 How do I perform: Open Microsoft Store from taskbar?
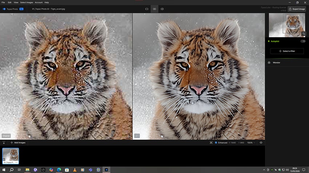[x=67, y=170]
